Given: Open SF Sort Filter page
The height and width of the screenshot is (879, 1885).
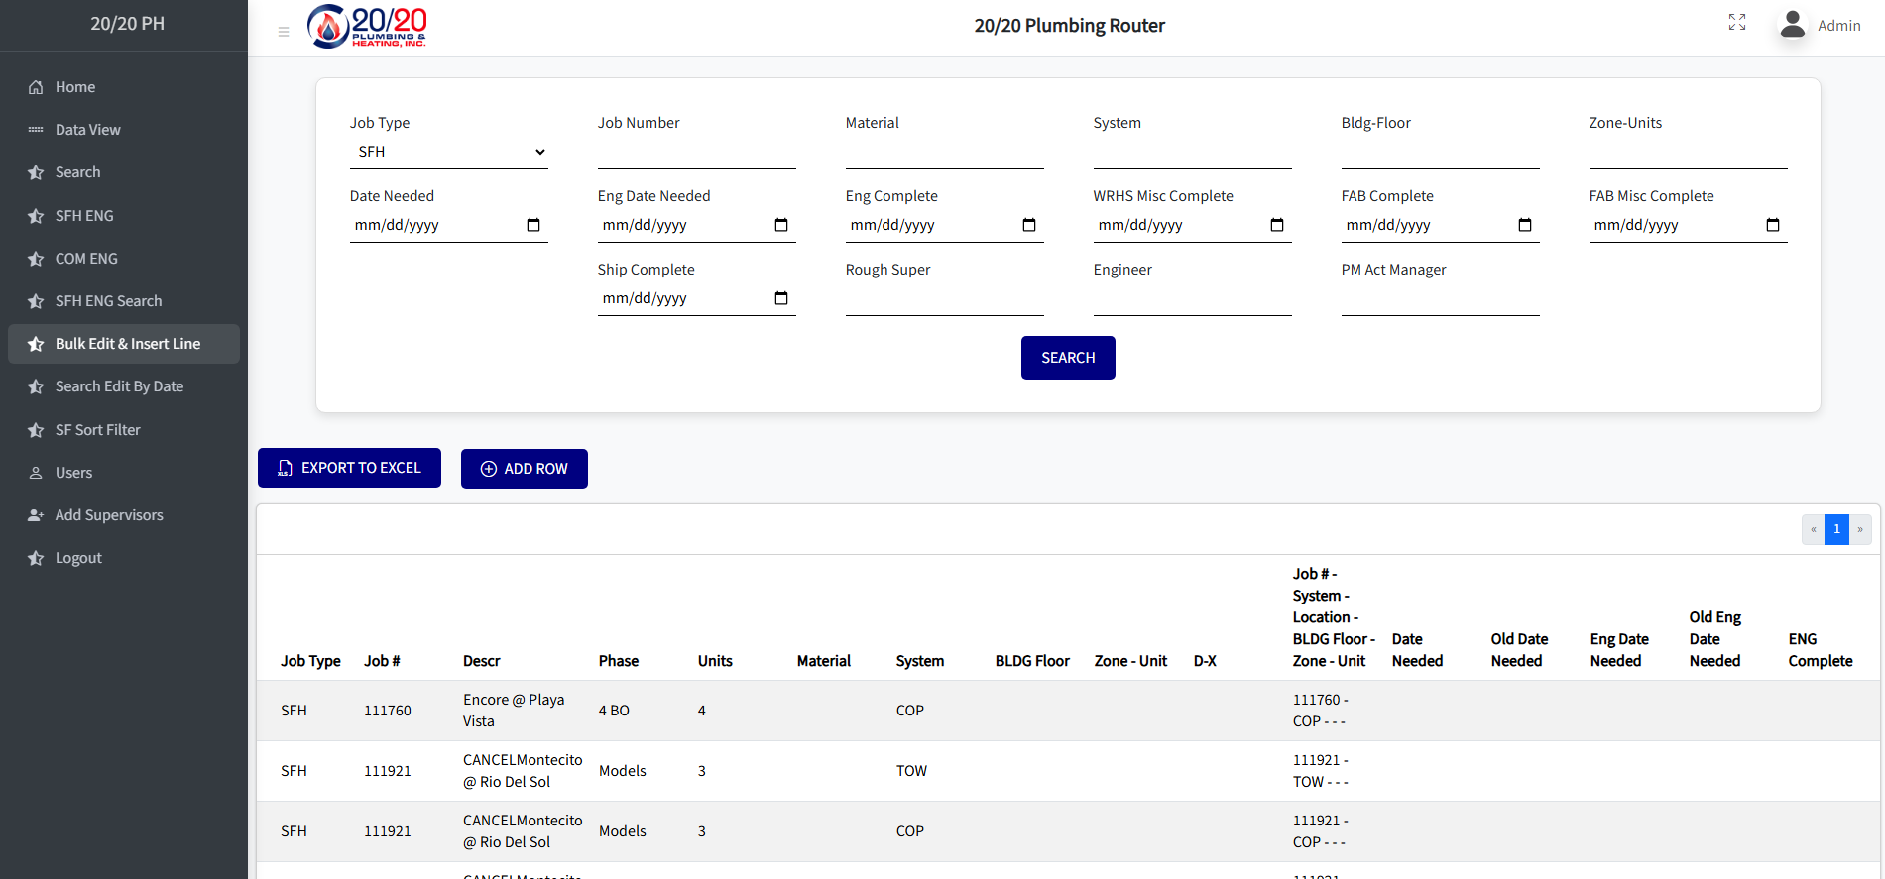Looking at the screenshot, I should (97, 430).
